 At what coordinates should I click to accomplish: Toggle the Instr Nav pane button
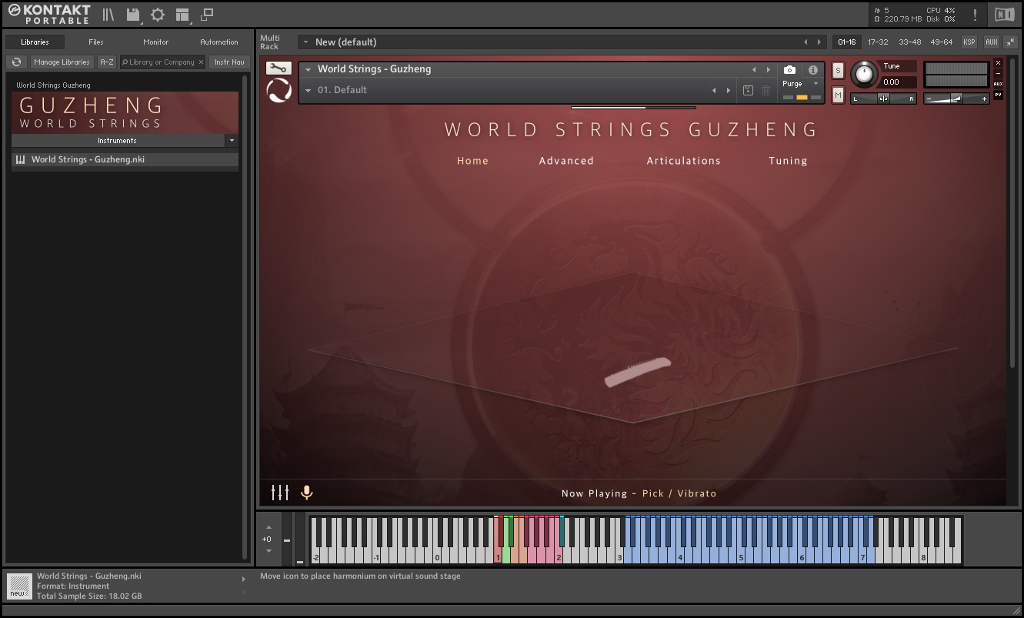pos(229,62)
